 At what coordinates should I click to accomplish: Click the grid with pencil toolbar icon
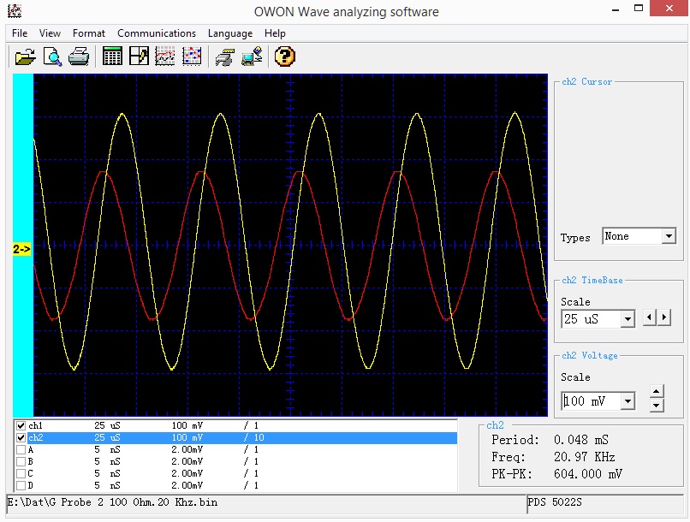139,56
